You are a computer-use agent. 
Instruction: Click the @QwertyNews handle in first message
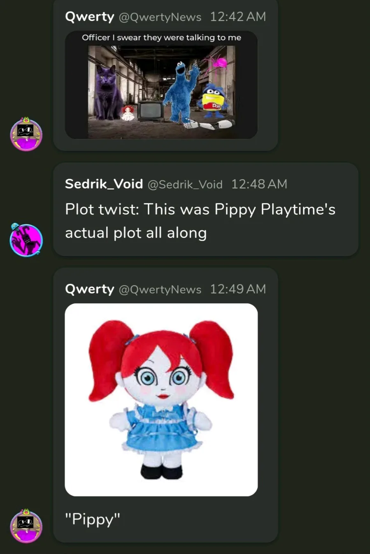tap(160, 17)
